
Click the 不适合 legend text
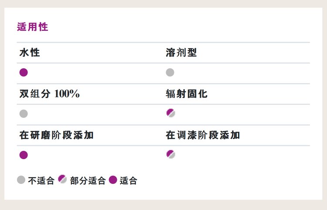click(41, 181)
